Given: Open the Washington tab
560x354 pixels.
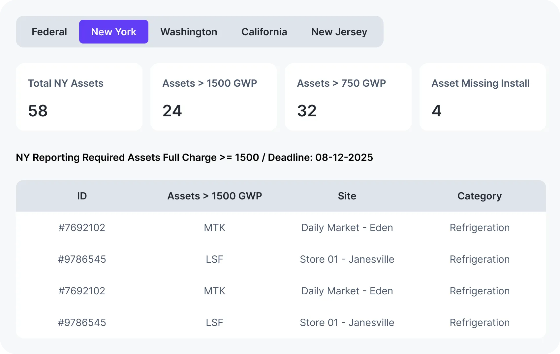Looking at the screenshot, I should 189,32.
